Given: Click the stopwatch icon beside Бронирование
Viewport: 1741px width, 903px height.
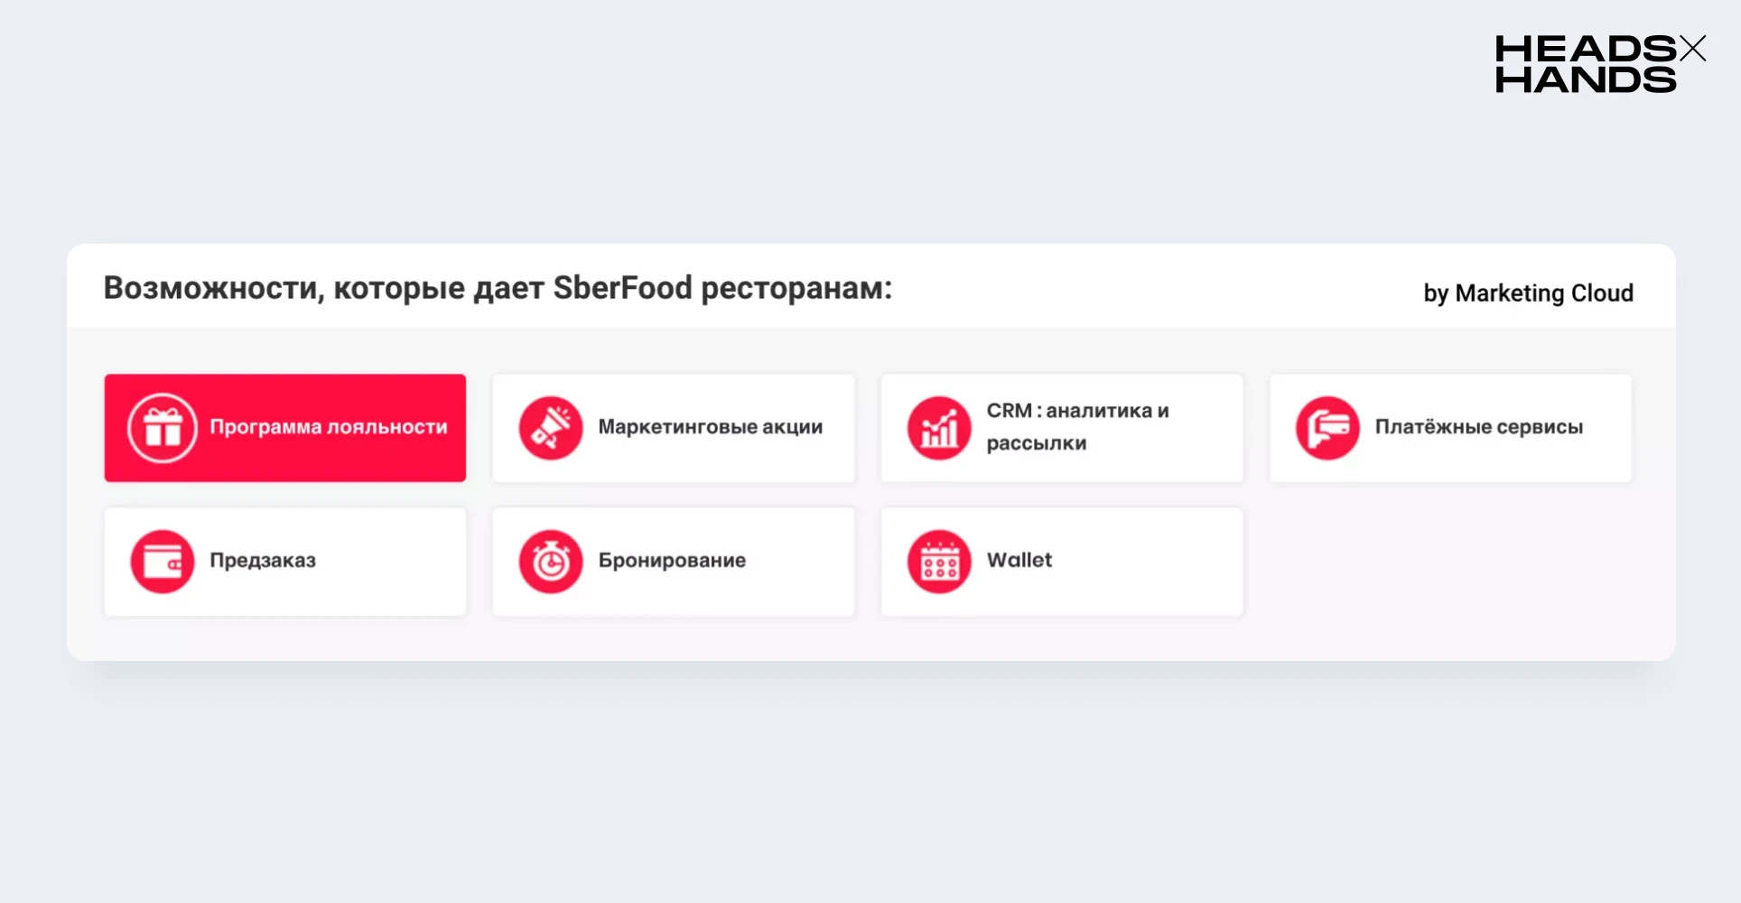Looking at the screenshot, I should pos(551,562).
